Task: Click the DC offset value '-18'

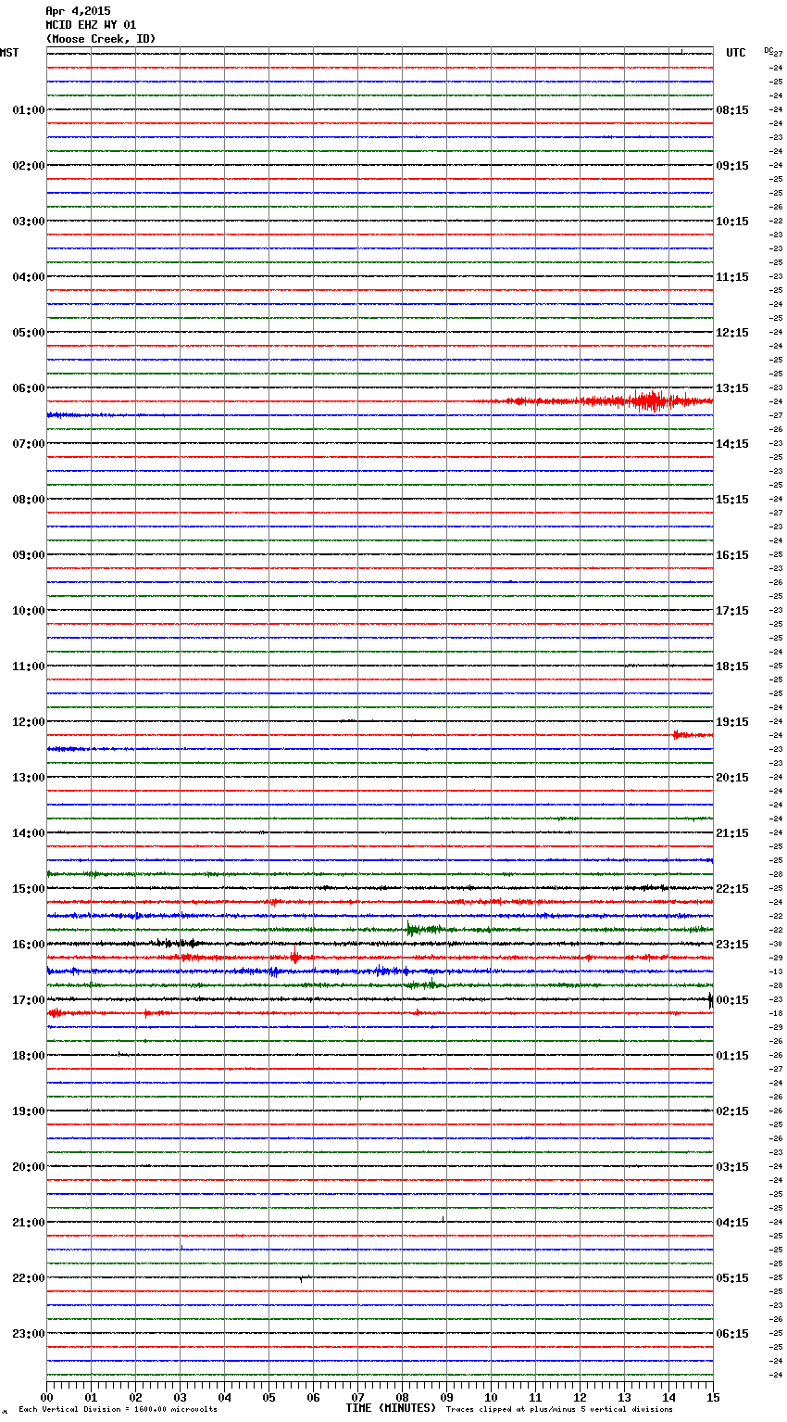Action: point(776,1013)
